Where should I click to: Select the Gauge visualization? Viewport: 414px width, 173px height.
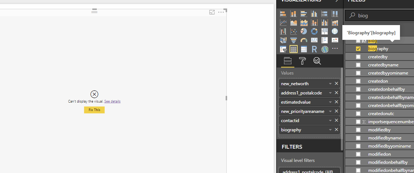(304, 40)
